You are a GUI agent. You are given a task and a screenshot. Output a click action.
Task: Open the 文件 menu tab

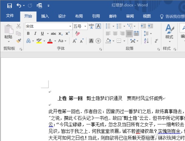pyautogui.click(x=10, y=16)
